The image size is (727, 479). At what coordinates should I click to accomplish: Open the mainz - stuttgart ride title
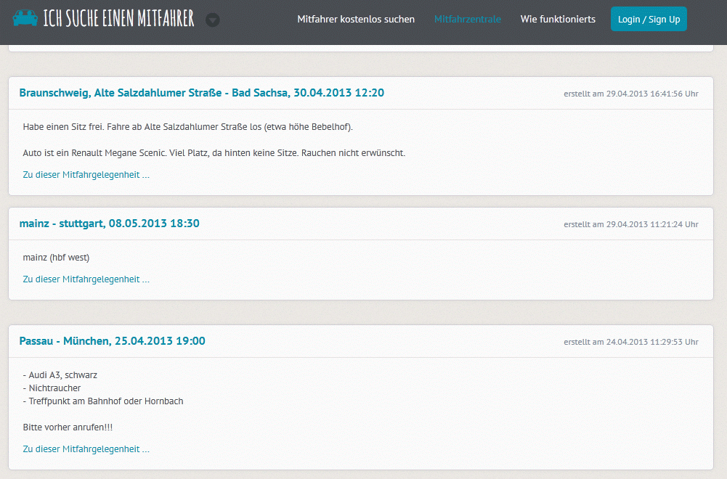[109, 224]
